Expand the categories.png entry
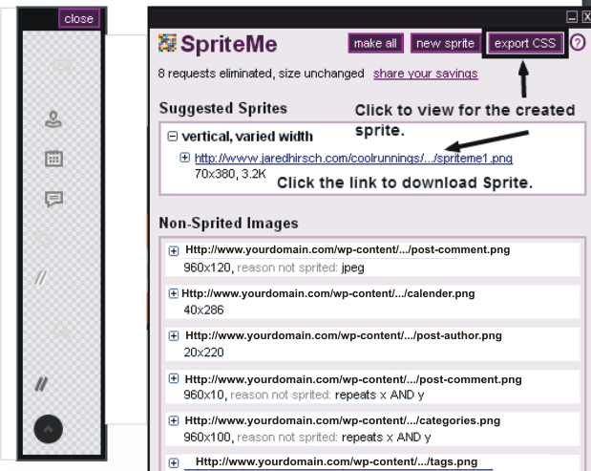Viewport: 591px width, 471px height. coord(174,420)
